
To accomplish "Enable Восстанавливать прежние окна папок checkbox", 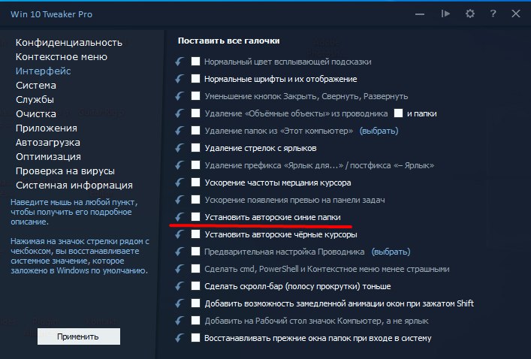I will click(x=195, y=337).
